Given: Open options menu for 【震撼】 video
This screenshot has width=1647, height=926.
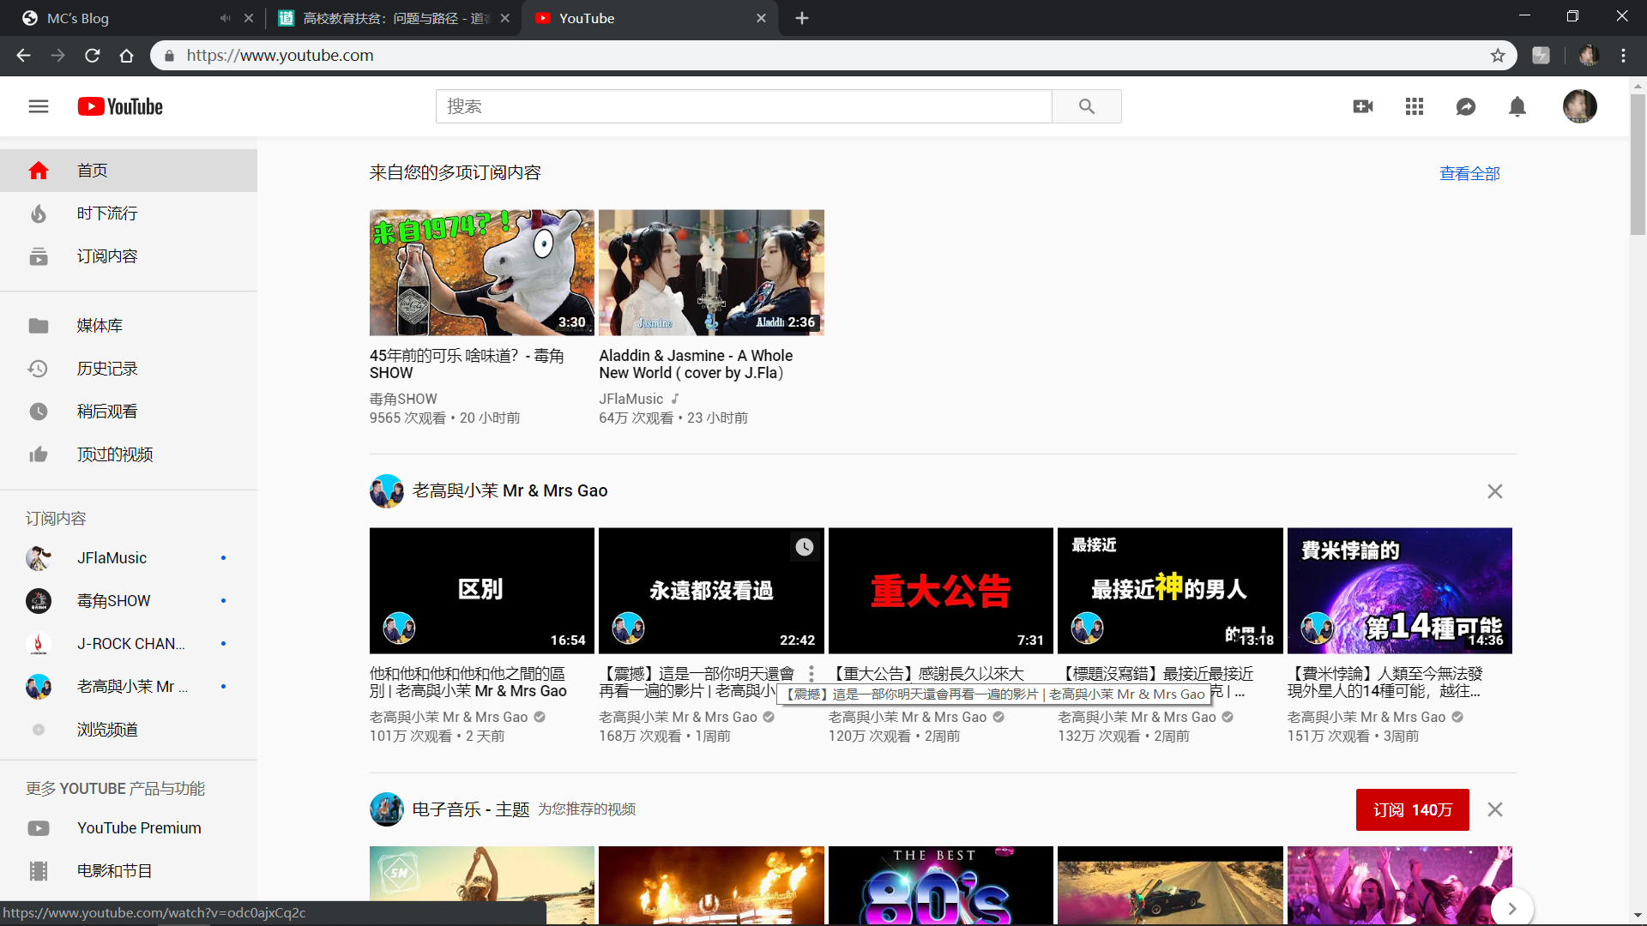Looking at the screenshot, I should (811, 675).
